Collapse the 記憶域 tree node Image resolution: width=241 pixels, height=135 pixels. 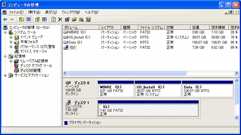(5, 56)
